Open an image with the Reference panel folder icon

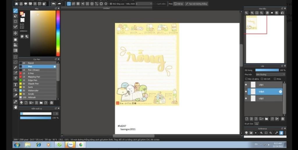click(251, 133)
